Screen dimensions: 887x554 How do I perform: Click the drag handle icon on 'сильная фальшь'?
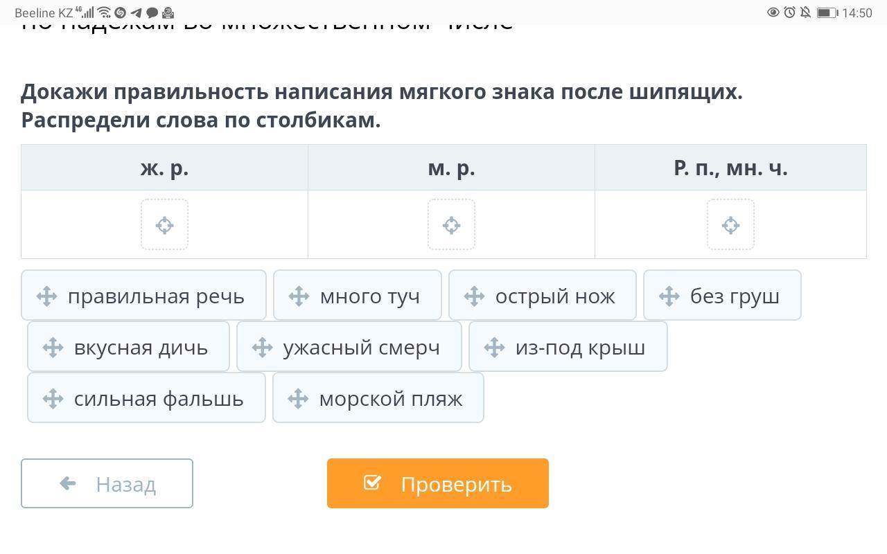click(53, 399)
